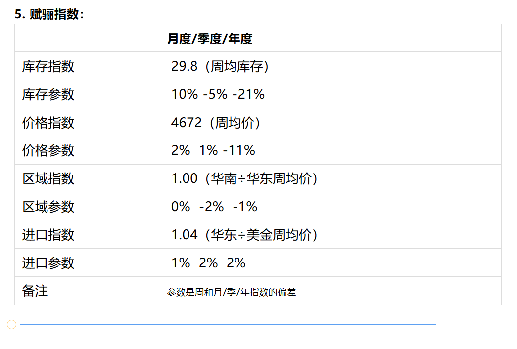517x349 pixels.
Task: Click the small orange circle icon
Action: click(11, 324)
